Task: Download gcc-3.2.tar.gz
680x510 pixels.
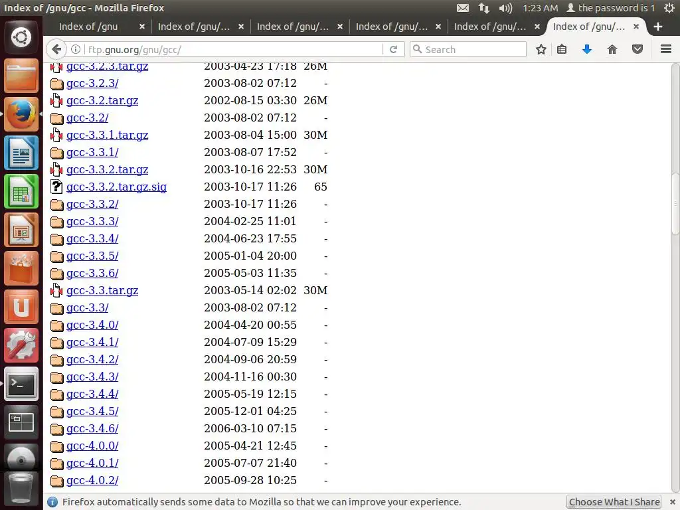Action: click(x=102, y=100)
